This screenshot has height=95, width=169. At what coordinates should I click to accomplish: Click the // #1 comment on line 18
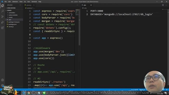[37, 68]
